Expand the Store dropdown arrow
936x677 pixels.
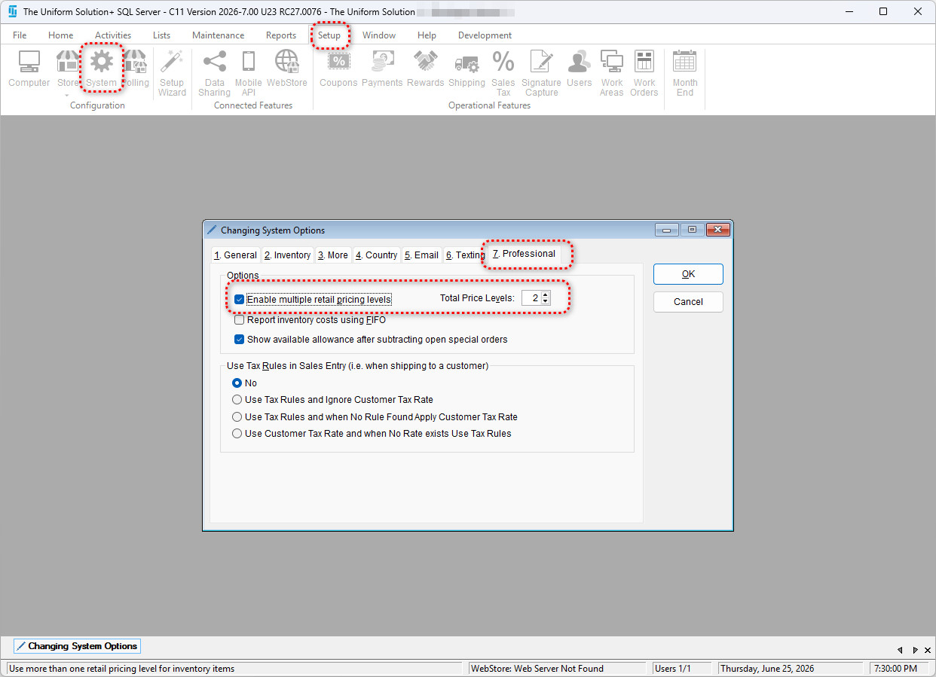point(67,96)
